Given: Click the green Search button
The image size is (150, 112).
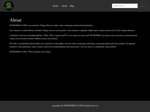Looking at the screenshot, I should click(x=142, y=6).
